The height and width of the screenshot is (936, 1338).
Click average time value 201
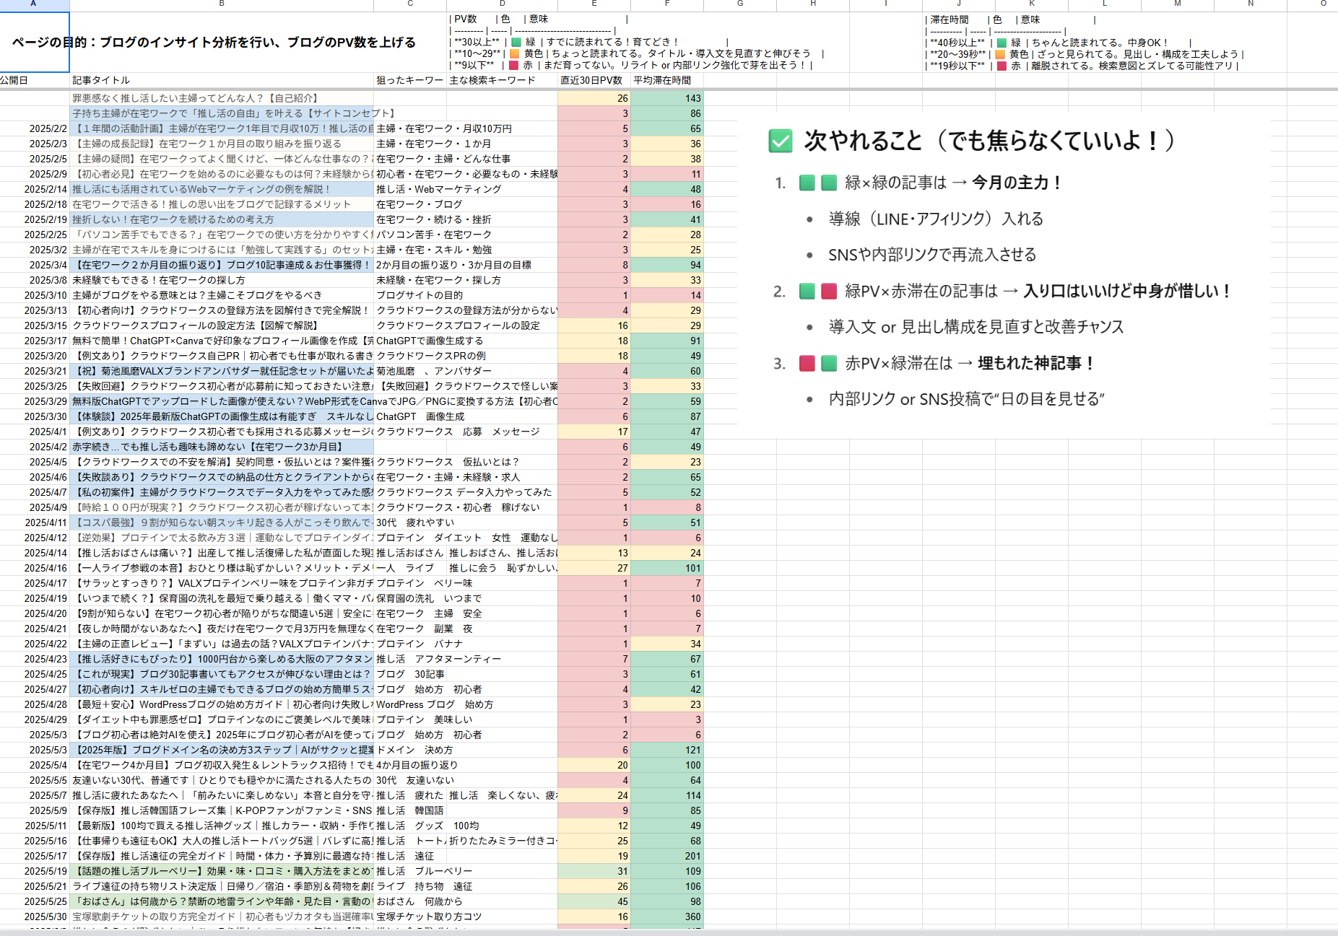667,856
